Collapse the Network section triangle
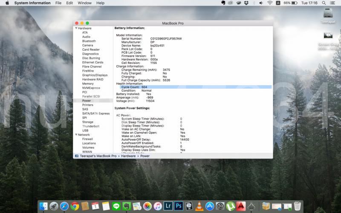 (75, 135)
